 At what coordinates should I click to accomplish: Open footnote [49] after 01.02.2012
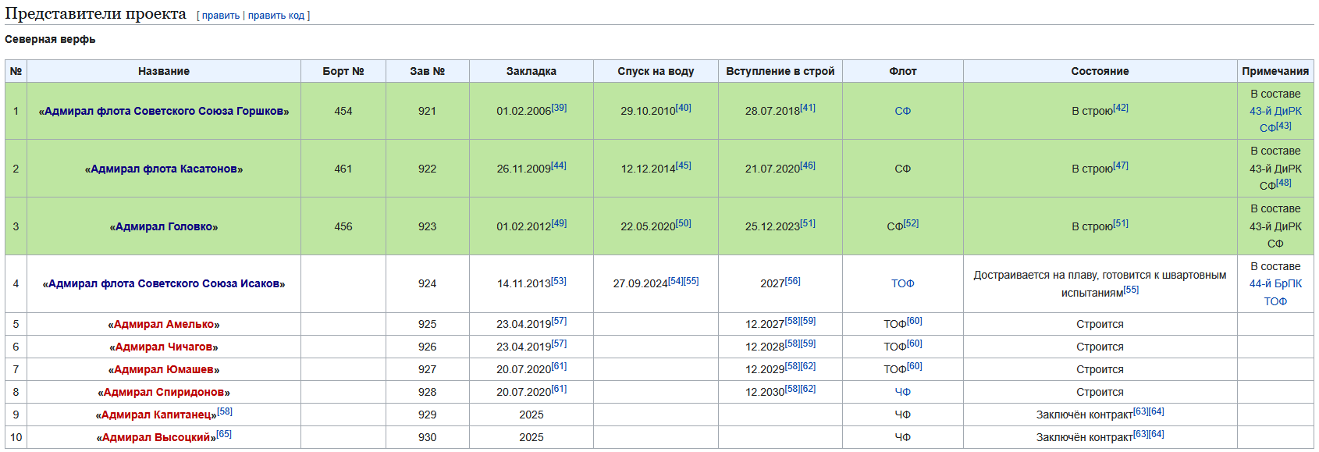click(559, 223)
